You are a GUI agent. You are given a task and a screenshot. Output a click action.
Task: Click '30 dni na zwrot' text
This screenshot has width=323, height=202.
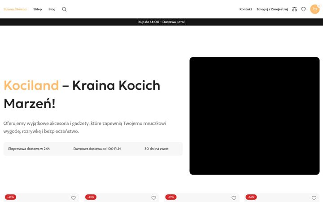tap(157, 149)
